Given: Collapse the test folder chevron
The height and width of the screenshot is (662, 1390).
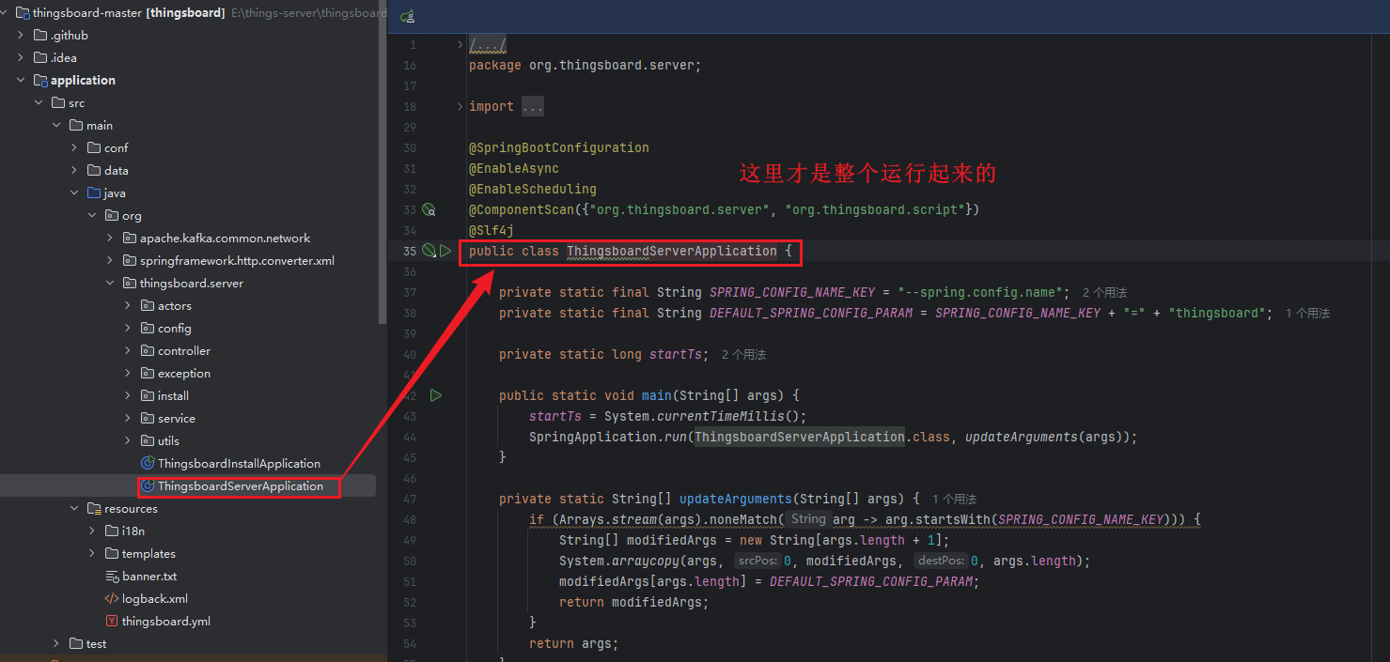Looking at the screenshot, I should pyautogui.click(x=55, y=643).
